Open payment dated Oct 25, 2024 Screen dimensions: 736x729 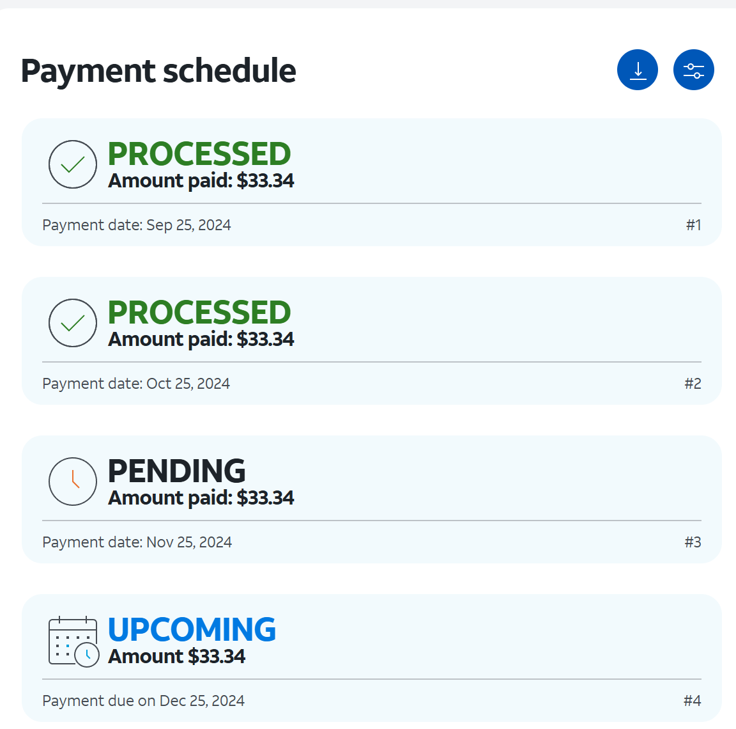coord(136,384)
